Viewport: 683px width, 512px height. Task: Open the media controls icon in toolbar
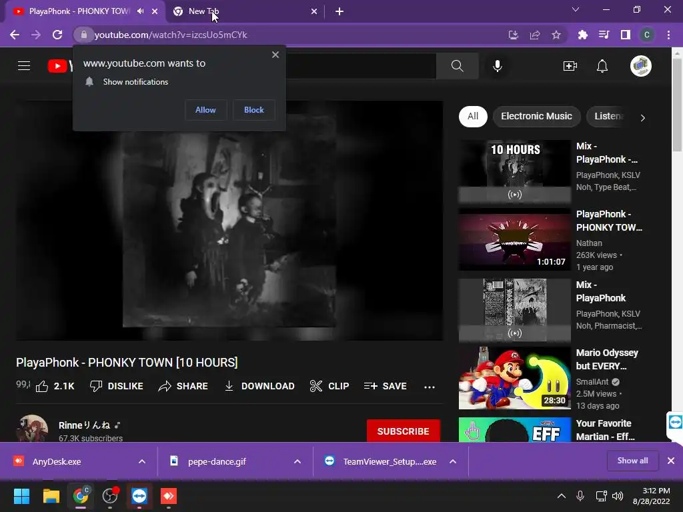604,35
